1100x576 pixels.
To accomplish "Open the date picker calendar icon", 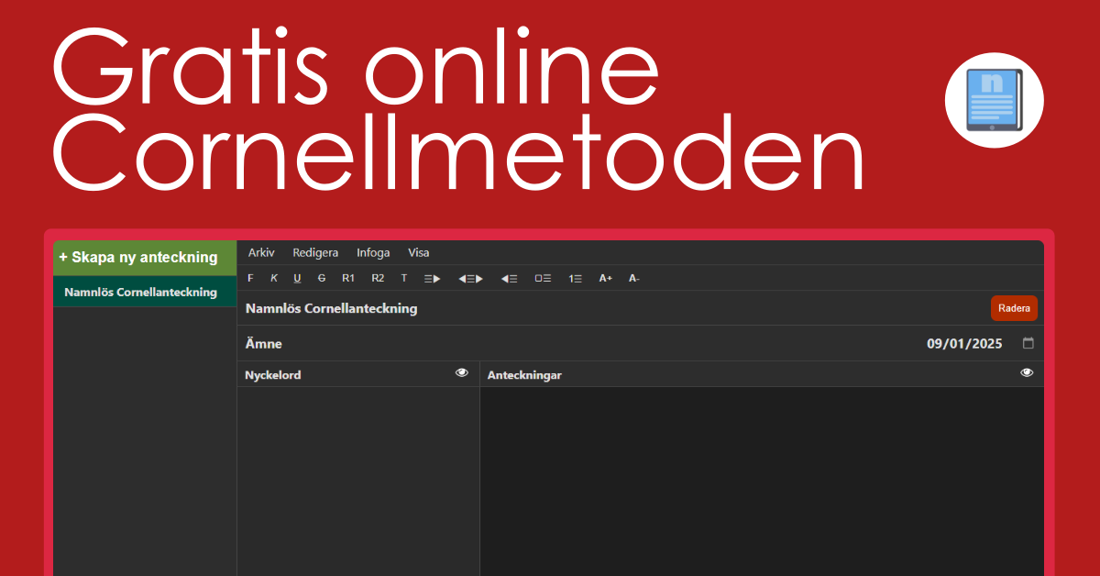I will (x=1028, y=343).
